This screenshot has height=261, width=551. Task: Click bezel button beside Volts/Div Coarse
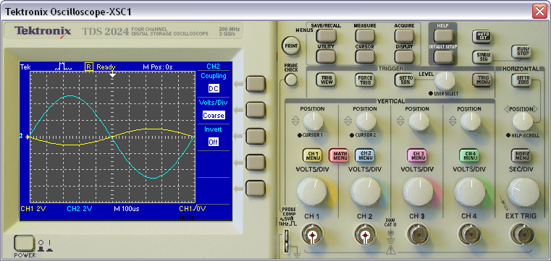click(256, 110)
